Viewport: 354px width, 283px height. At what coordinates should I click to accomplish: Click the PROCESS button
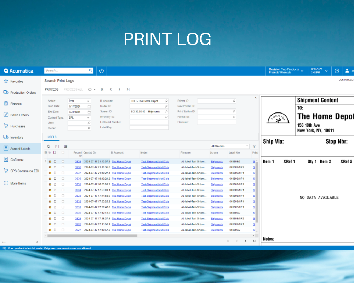pos(51,89)
